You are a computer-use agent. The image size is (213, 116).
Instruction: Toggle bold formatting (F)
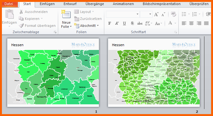(109, 23)
